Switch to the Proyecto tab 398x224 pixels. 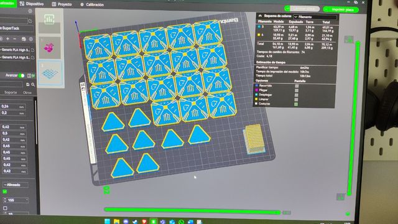[x=62, y=4]
